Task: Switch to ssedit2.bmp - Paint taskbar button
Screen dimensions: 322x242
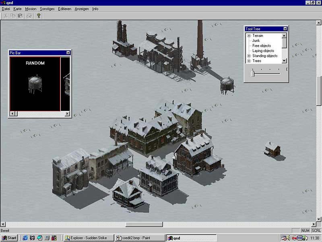Action: tap(139, 238)
